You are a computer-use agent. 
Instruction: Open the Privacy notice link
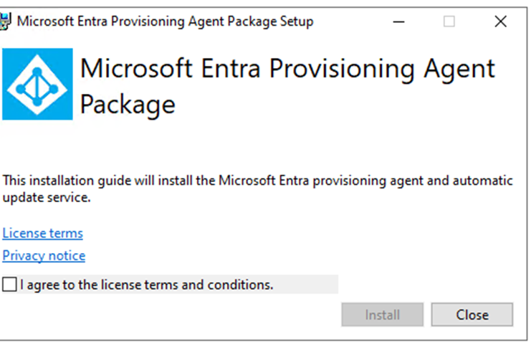pos(44,255)
